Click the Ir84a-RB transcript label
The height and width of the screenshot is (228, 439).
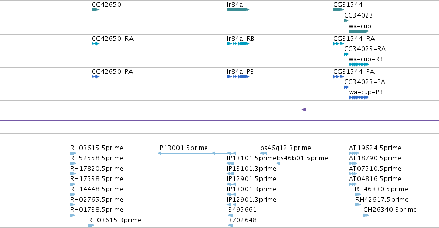click(240, 39)
